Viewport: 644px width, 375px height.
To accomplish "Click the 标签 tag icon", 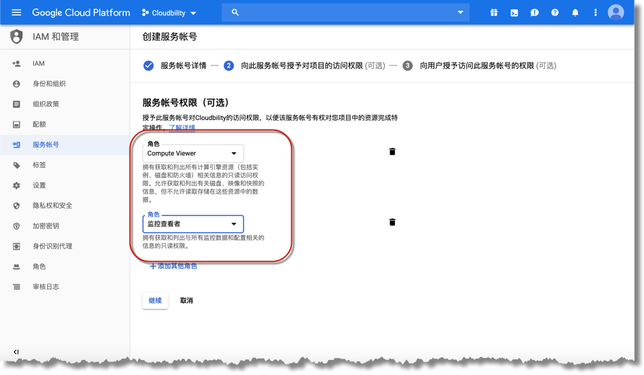I will pos(16,165).
